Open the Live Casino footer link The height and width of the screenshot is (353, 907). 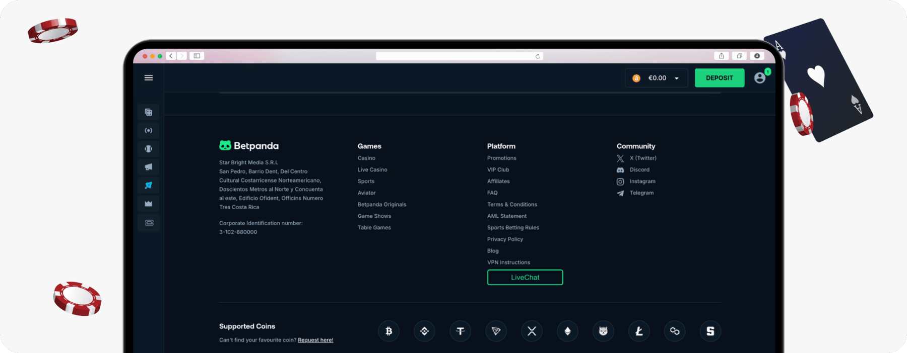[x=372, y=169]
